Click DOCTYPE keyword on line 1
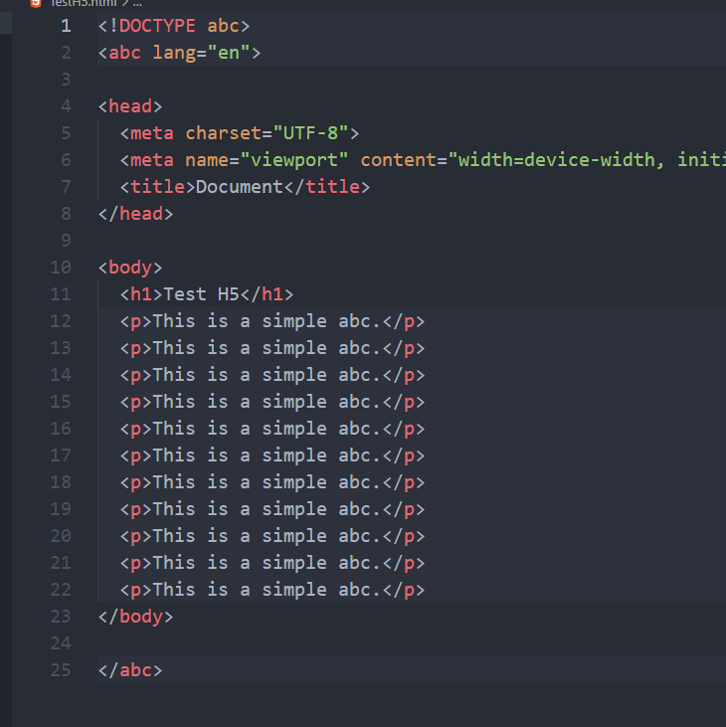The height and width of the screenshot is (727, 726). (x=157, y=26)
